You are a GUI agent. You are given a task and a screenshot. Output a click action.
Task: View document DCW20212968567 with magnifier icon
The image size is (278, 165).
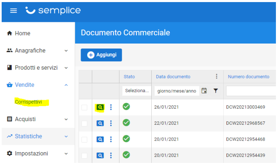tap(100, 123)
